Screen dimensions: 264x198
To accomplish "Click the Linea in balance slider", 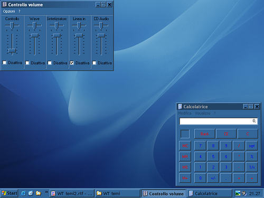I will point(79,26).
